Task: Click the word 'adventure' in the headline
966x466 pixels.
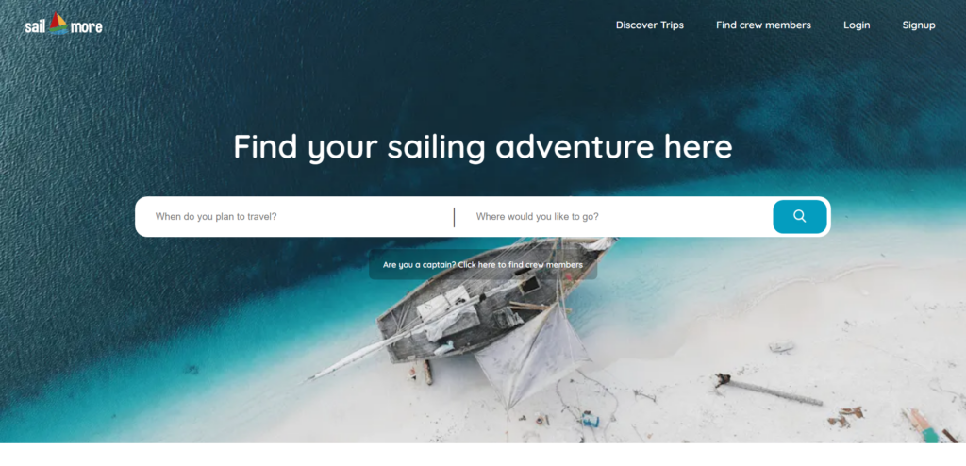Action: [x=575, y=147]
